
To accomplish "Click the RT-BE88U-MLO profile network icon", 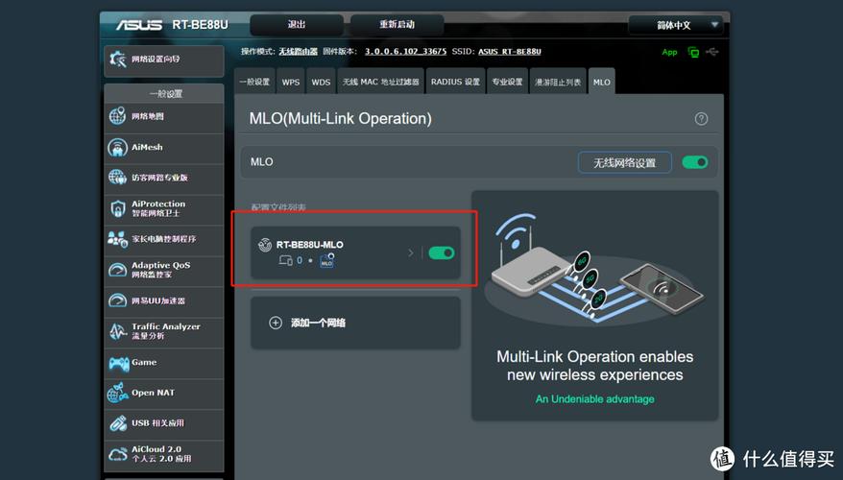I will (264, 245).
